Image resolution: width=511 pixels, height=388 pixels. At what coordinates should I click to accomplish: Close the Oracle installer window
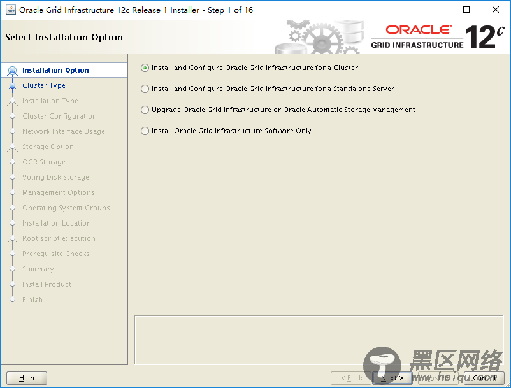click(x=496, y=10)
